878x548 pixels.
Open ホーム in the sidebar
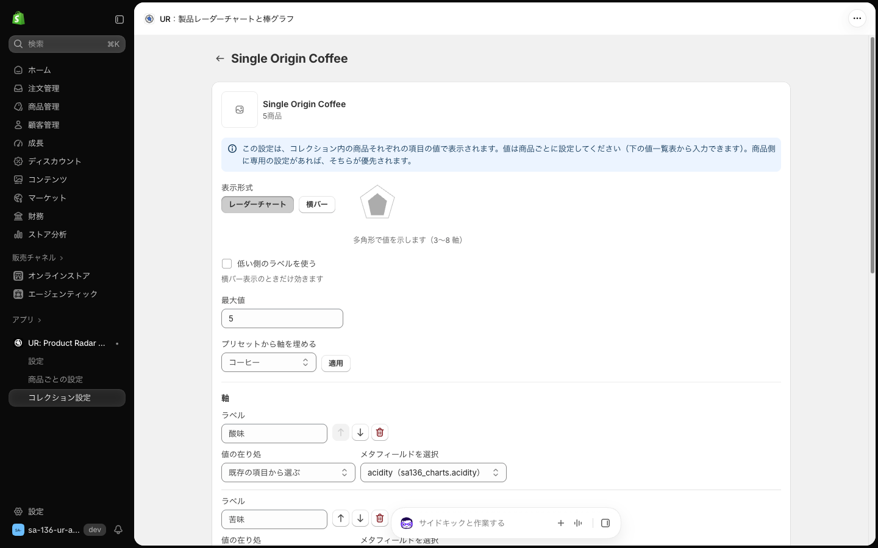pyautogui.click(x=67, y=70)
